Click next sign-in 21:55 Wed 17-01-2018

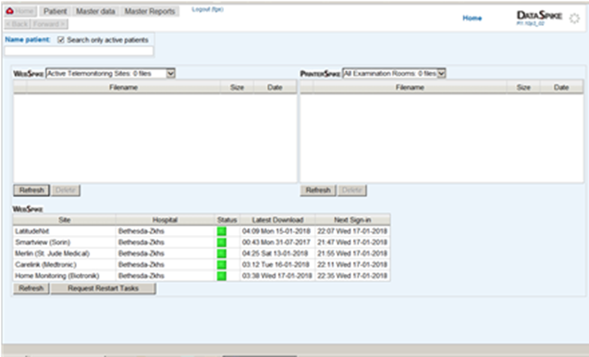(x=352, y=253)
